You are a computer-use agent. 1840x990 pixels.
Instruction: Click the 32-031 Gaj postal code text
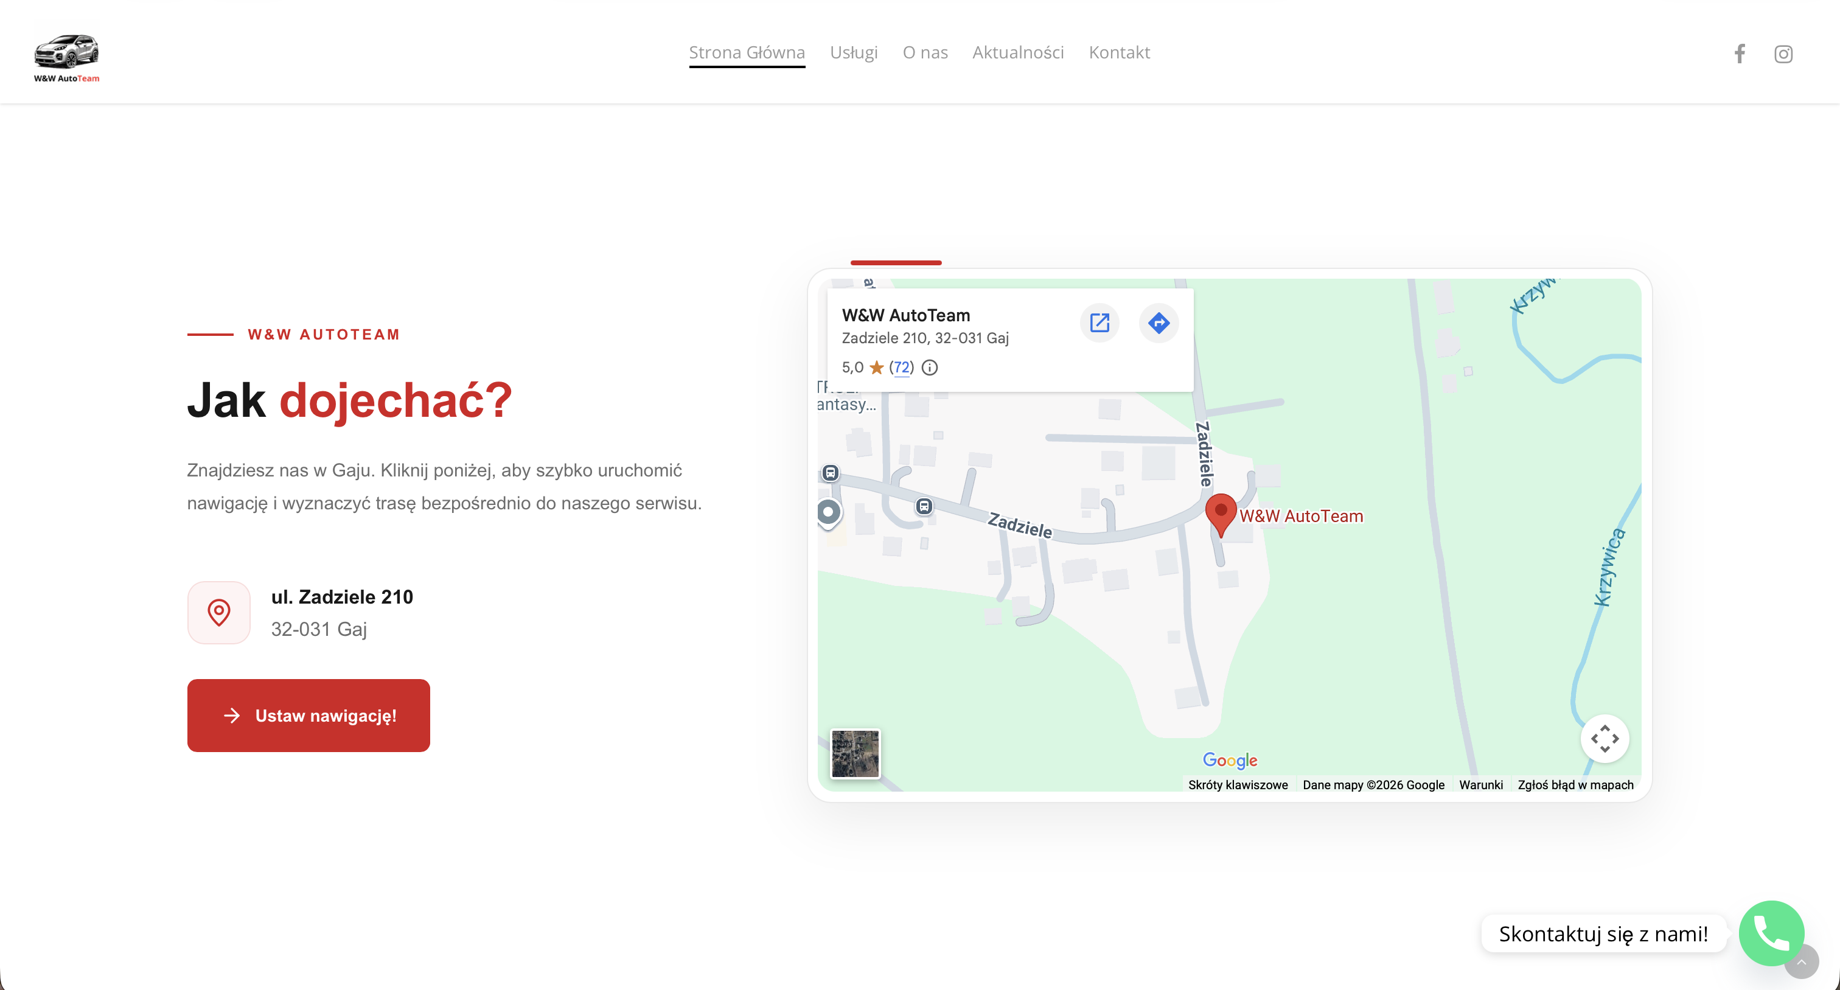(319, 629)
